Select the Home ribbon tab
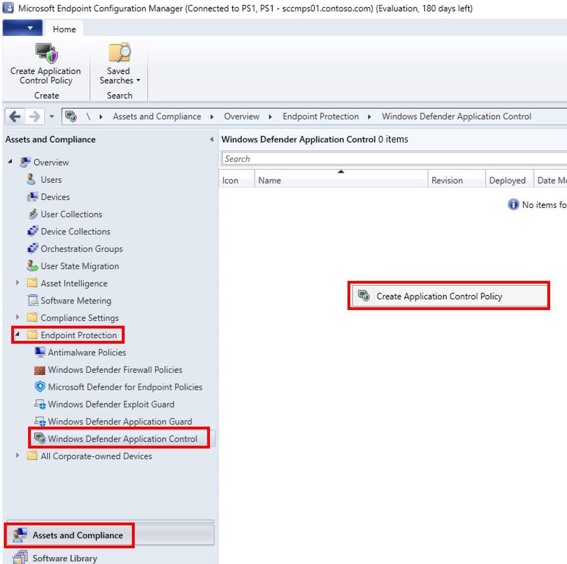 (65, 29)
